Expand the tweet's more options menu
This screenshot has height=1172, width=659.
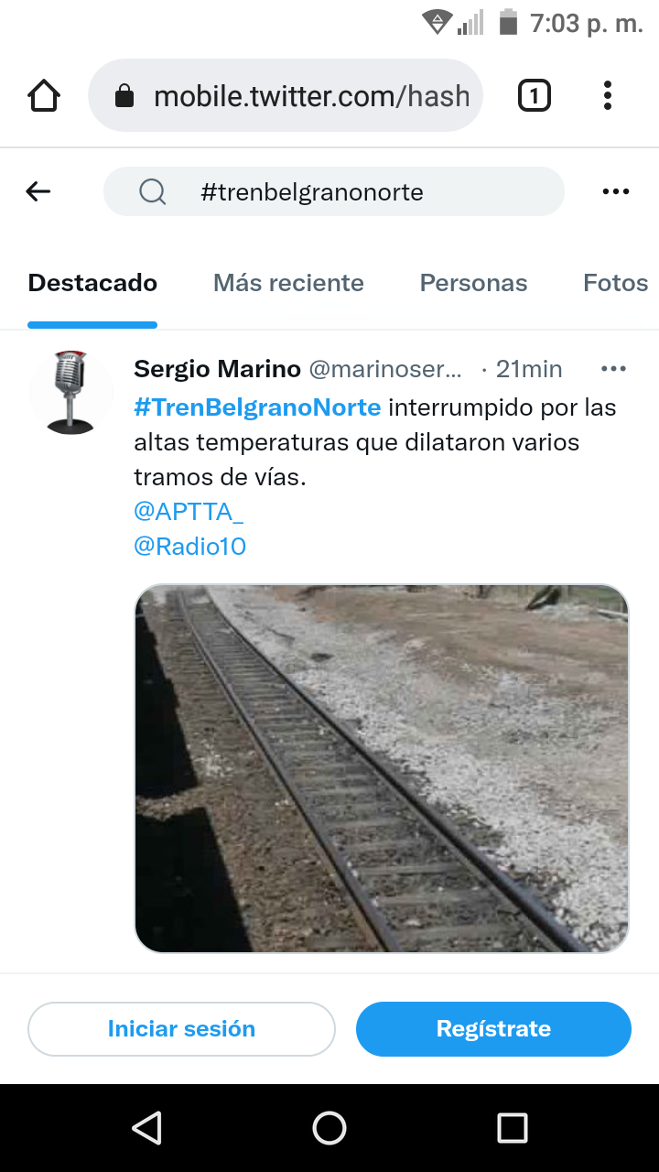pos(613,369)
